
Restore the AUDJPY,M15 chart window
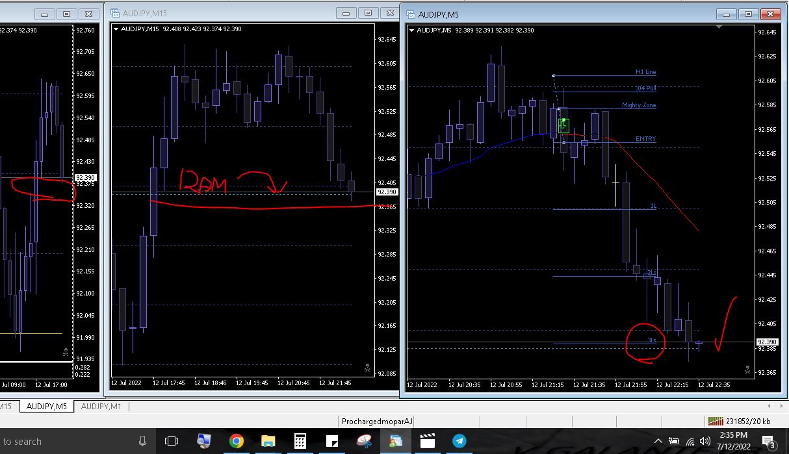coord(368,13)
